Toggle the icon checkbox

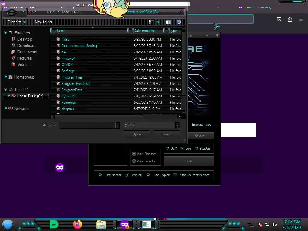click(x=182, y=149)
